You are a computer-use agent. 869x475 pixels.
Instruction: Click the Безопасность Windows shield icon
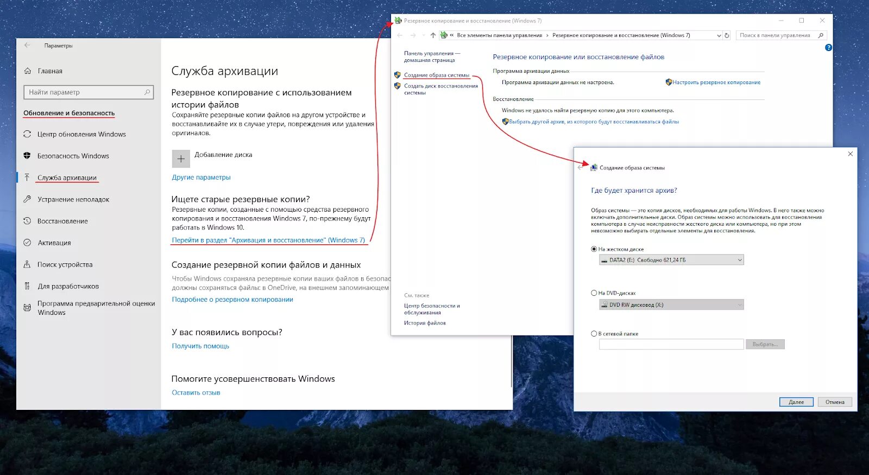point(27,156)
